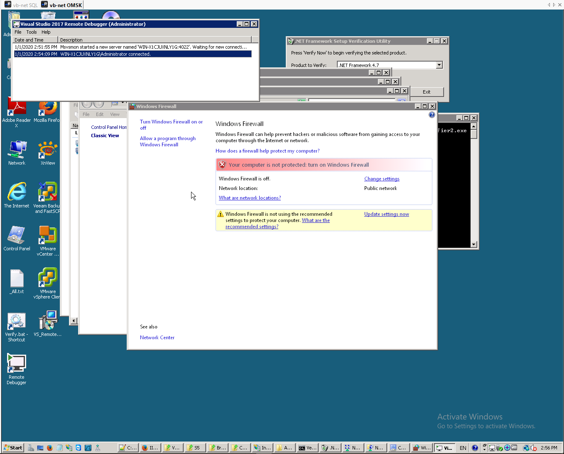Viewport: 564px width, 454px height.
Task: Launch Firefox from the quick launch bar
Action: click(50, 448)
